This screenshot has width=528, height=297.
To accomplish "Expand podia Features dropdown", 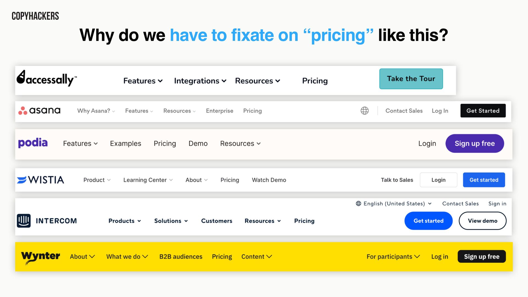I will click(80, 144).
